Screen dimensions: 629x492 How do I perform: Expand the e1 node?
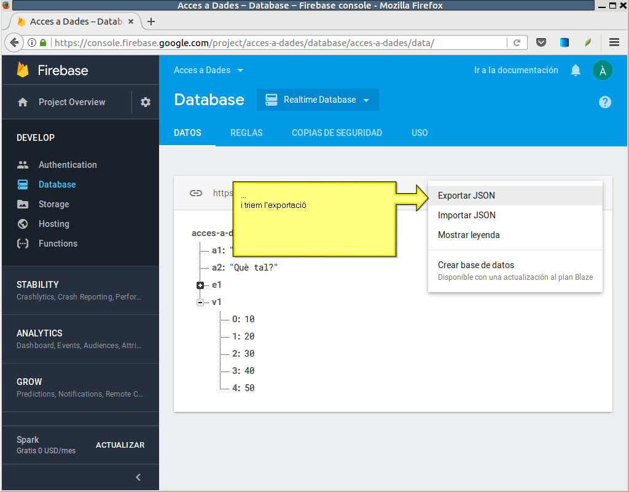[x=200, y=285]
